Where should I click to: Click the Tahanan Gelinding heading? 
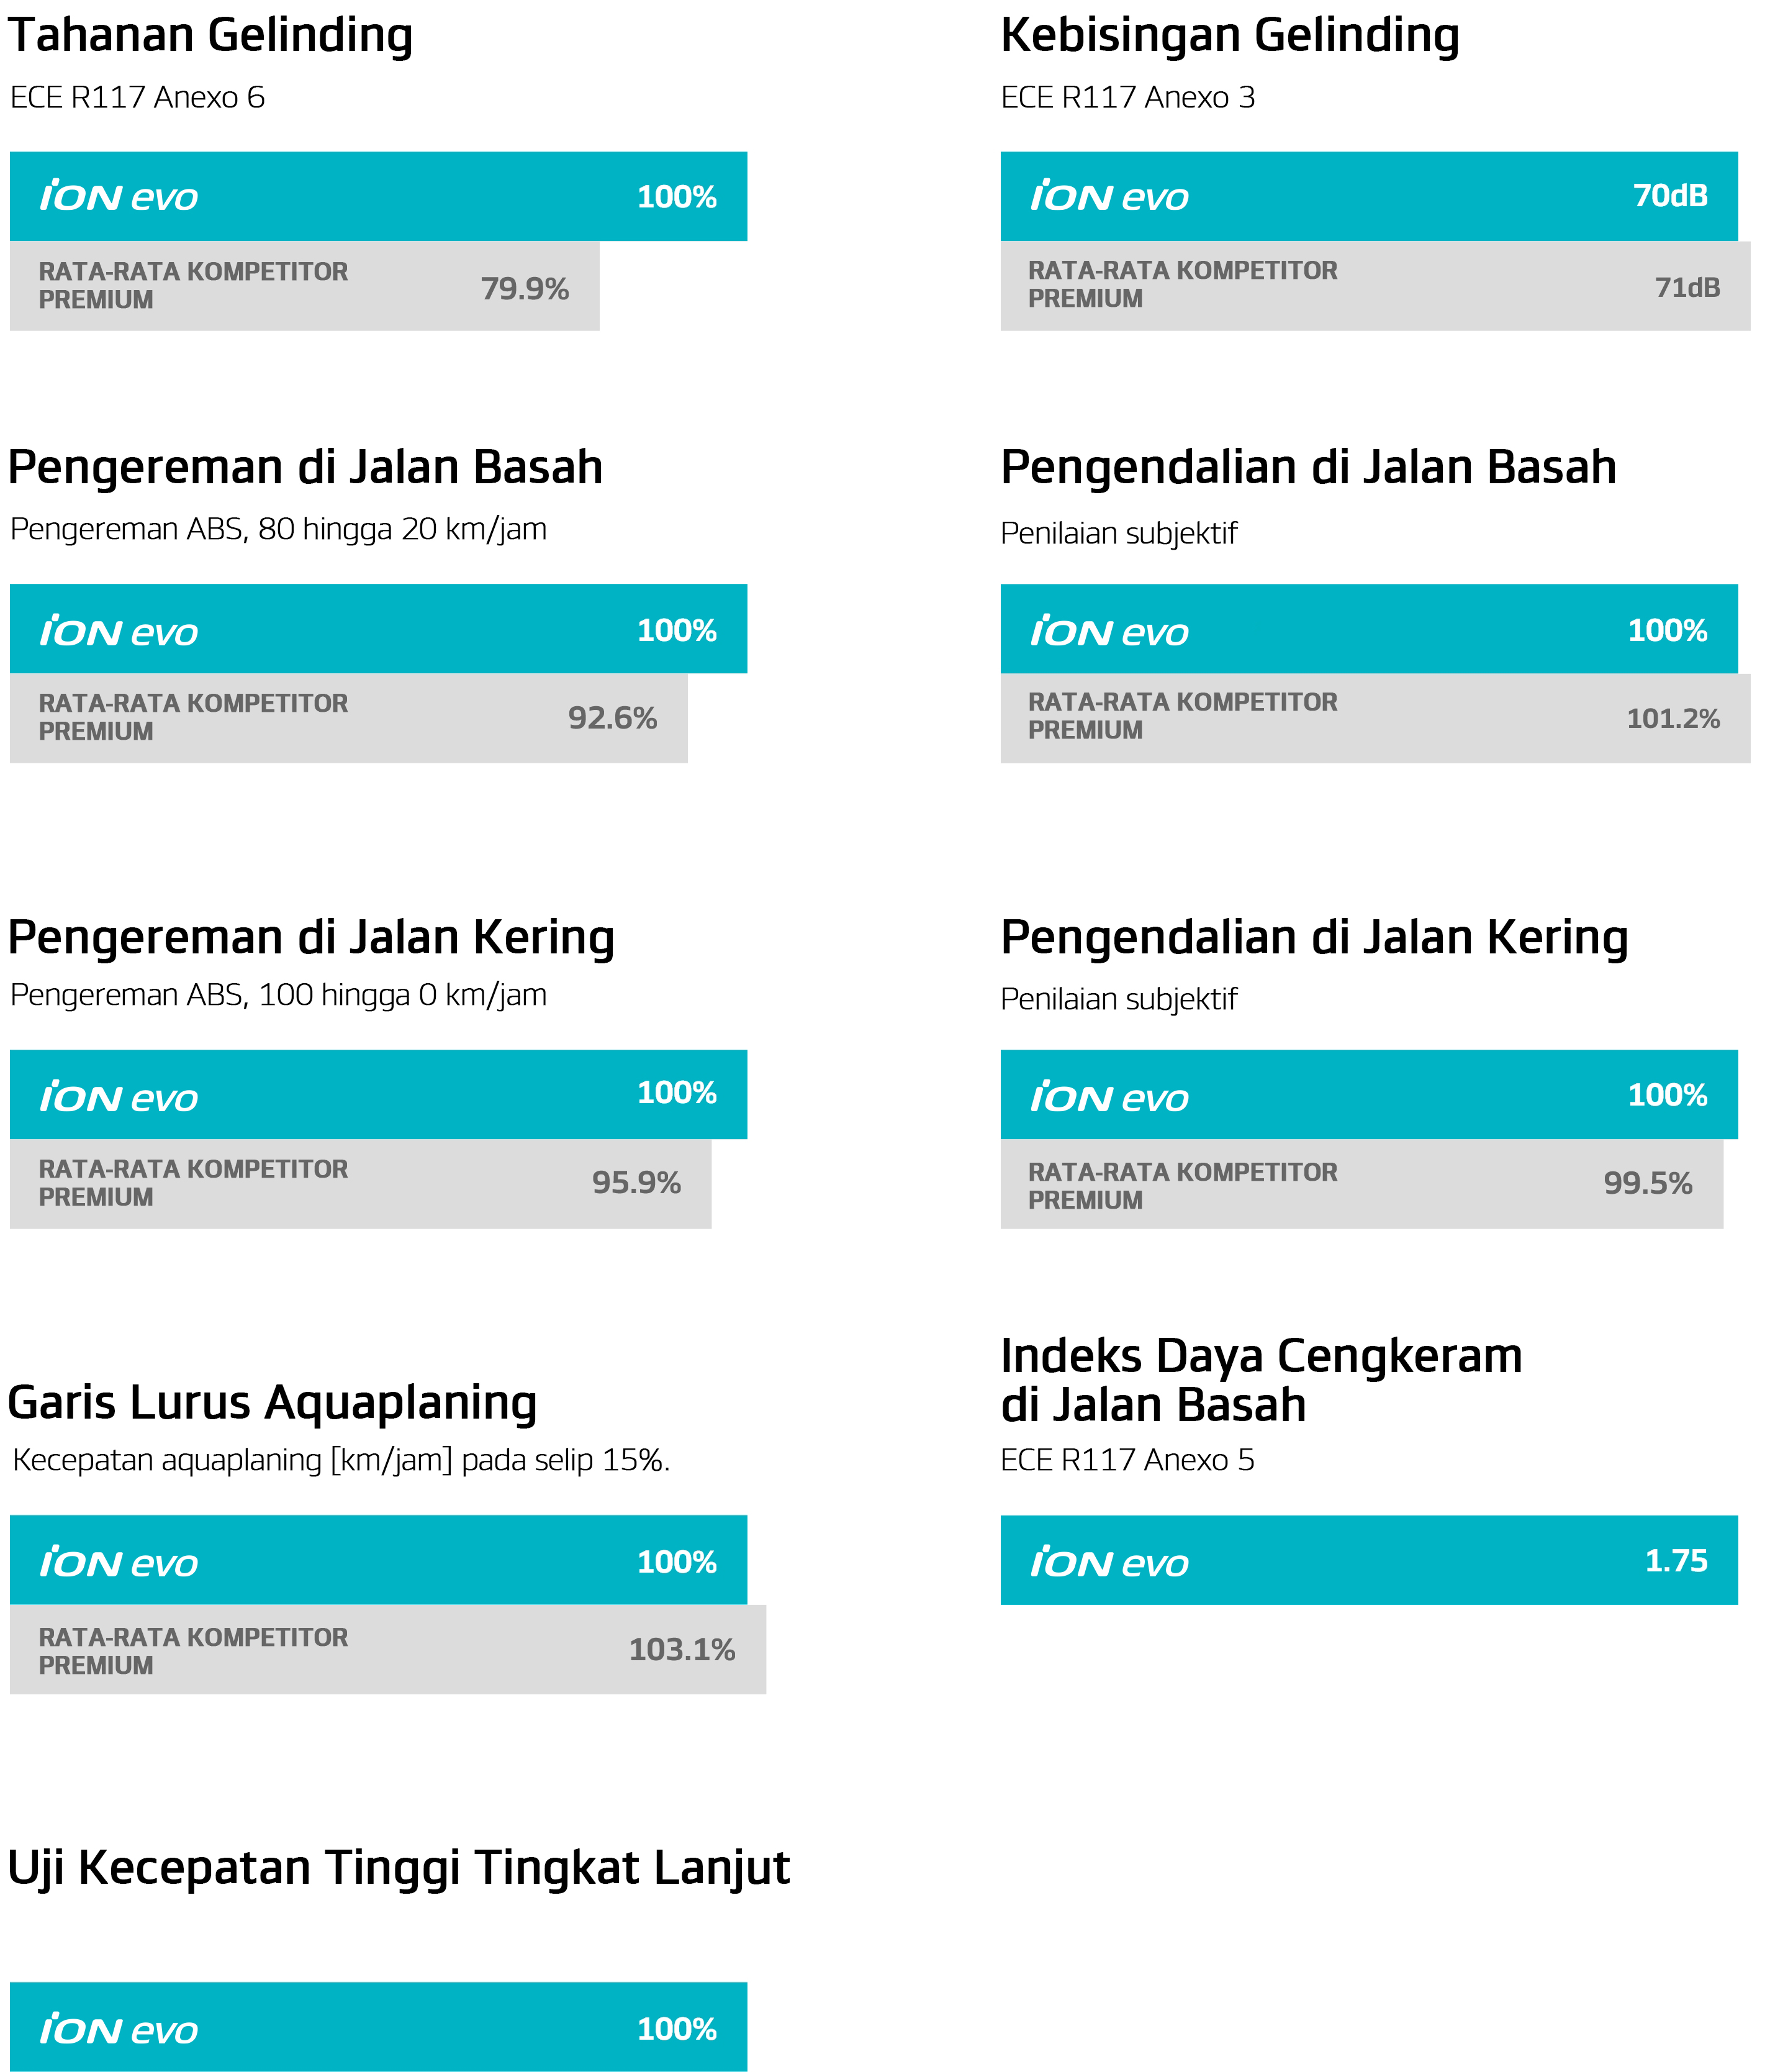click(211, 35)
